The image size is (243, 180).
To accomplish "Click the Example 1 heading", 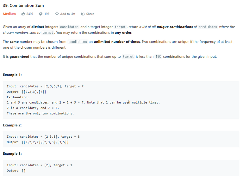I will coord(12,75).
